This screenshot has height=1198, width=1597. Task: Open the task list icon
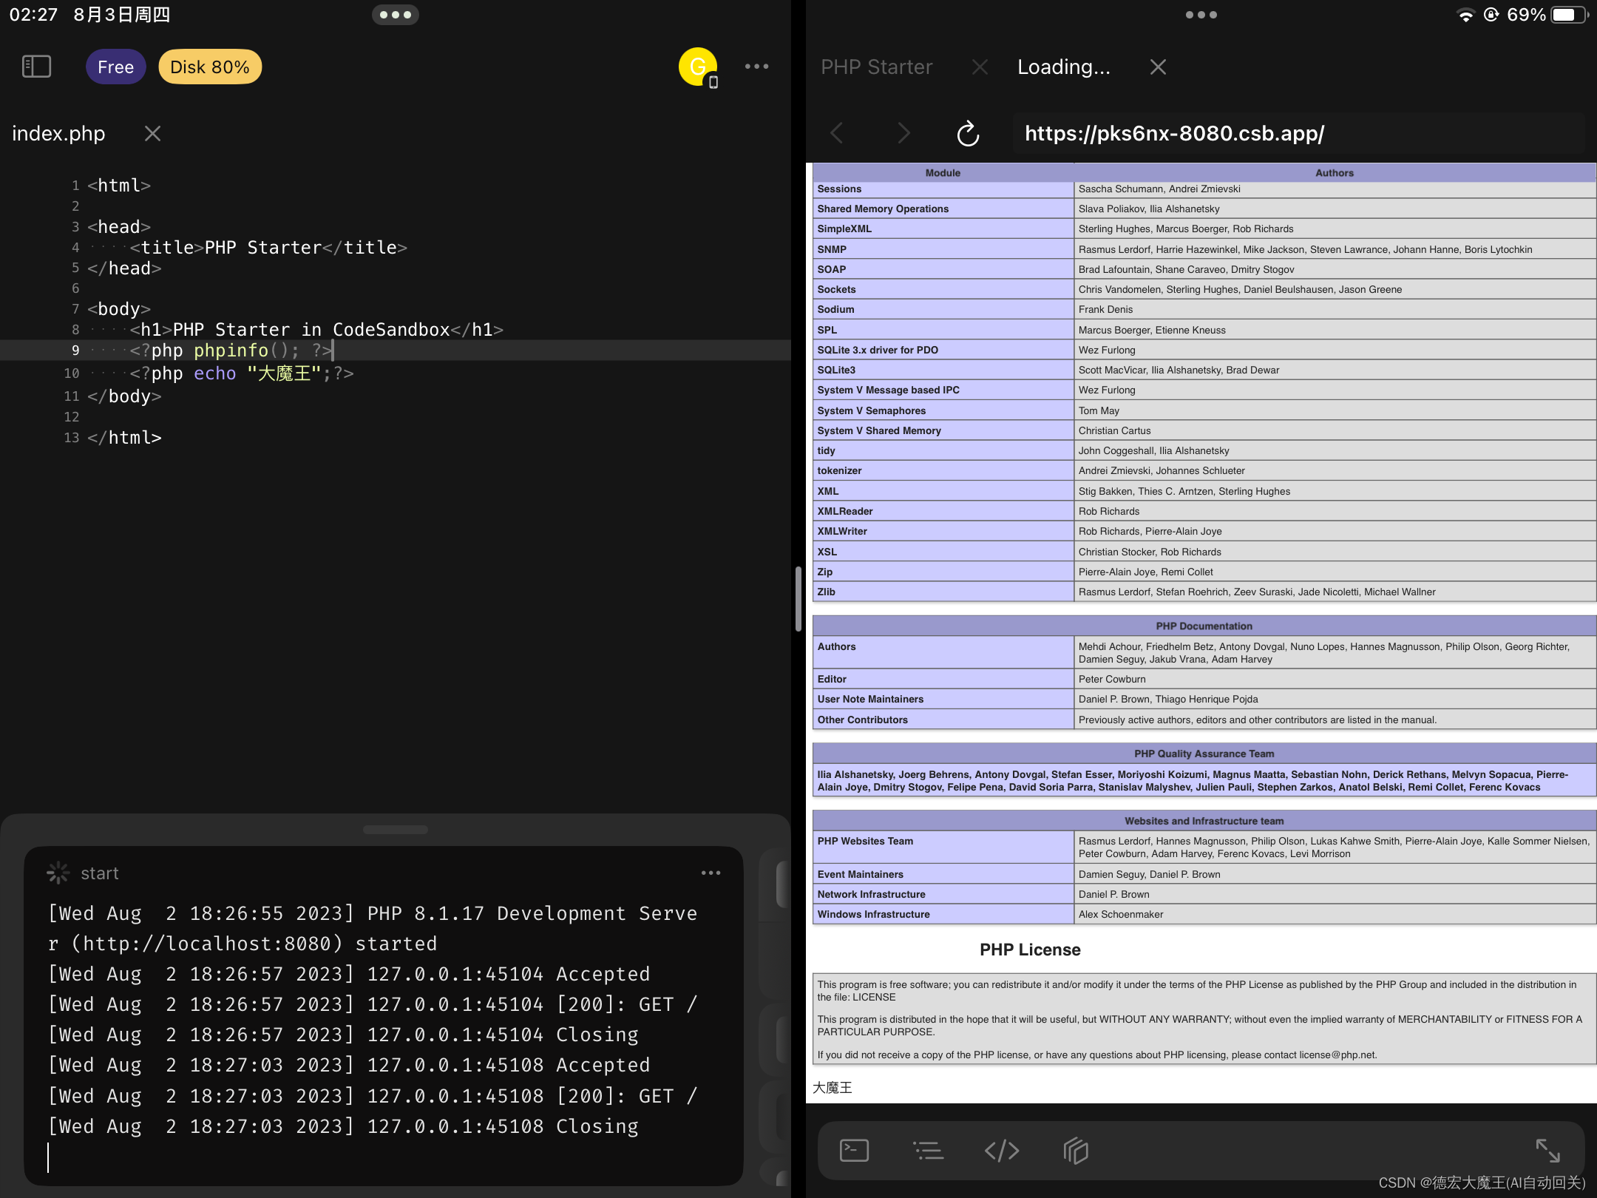pos(928,1150)
